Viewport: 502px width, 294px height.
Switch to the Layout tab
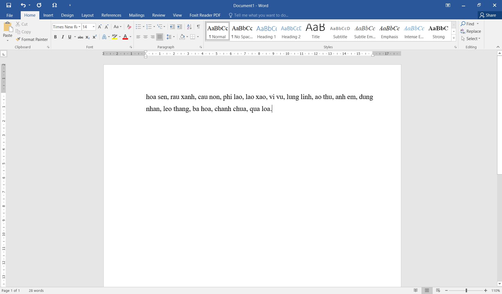(88, 15)
